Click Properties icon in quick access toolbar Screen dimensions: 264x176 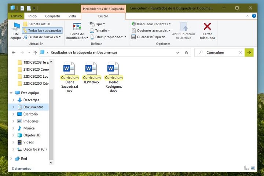coord(22,8)
